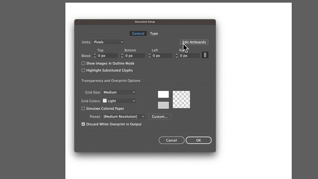Click the Right bleed input field
Image resolution: width=318 pixels, height=179 pixels.
click(190, 56)
